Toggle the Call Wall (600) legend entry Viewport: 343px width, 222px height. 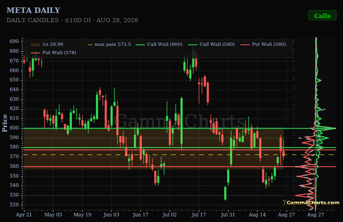tap(159, 44)
